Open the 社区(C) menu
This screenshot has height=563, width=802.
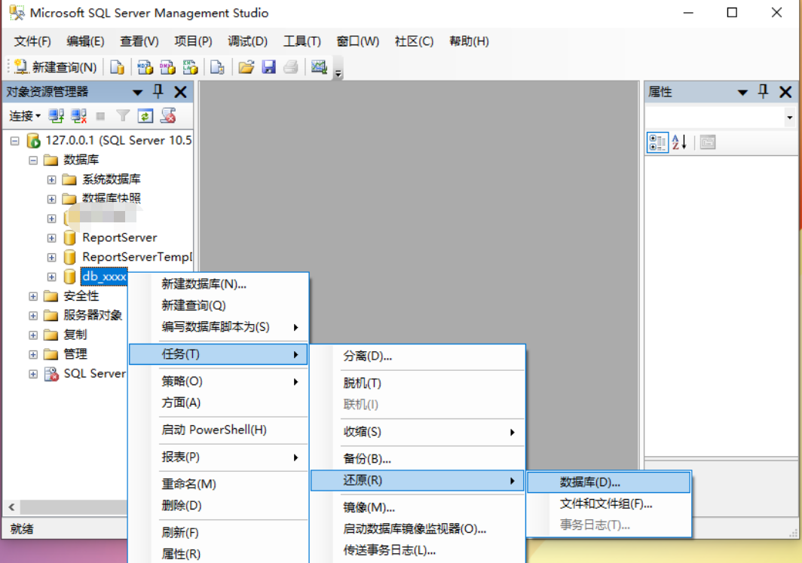[x=415, y=41]
